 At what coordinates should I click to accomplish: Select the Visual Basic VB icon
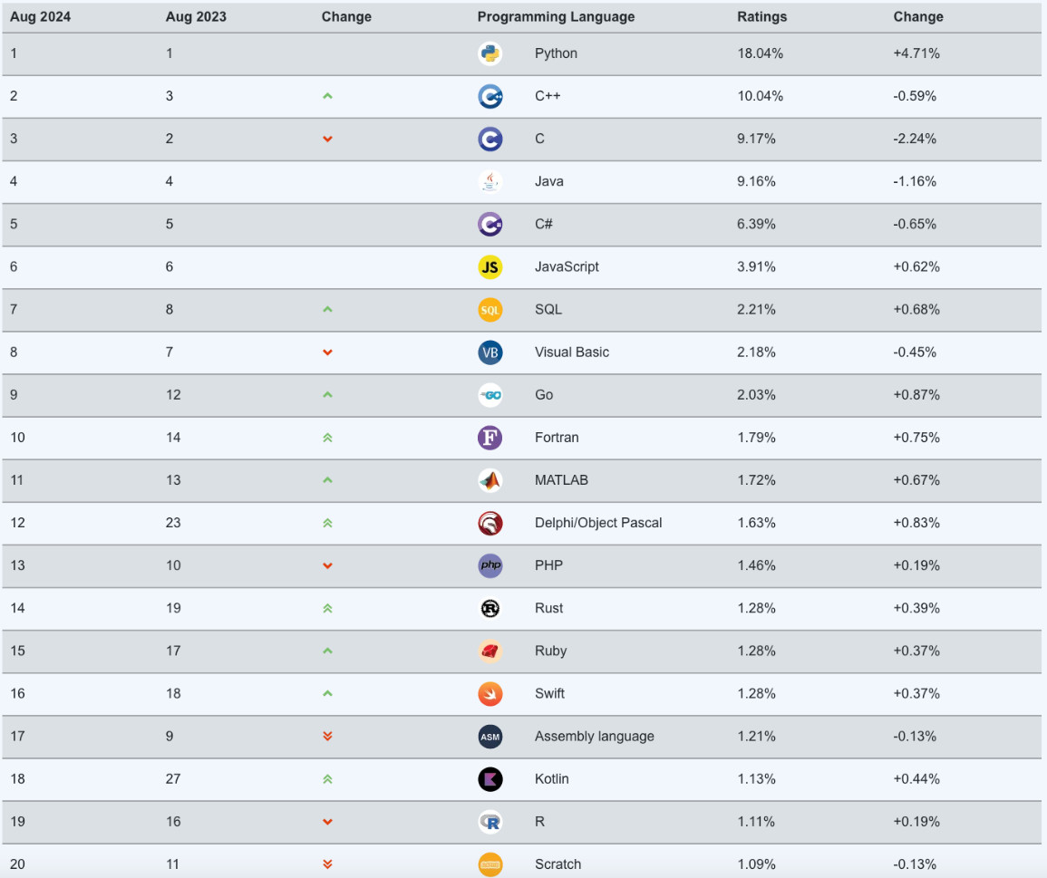(490, 352)
